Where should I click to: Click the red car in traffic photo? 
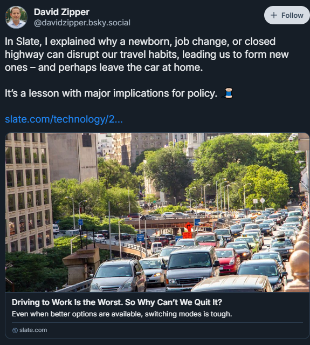(x=228, y=261)
